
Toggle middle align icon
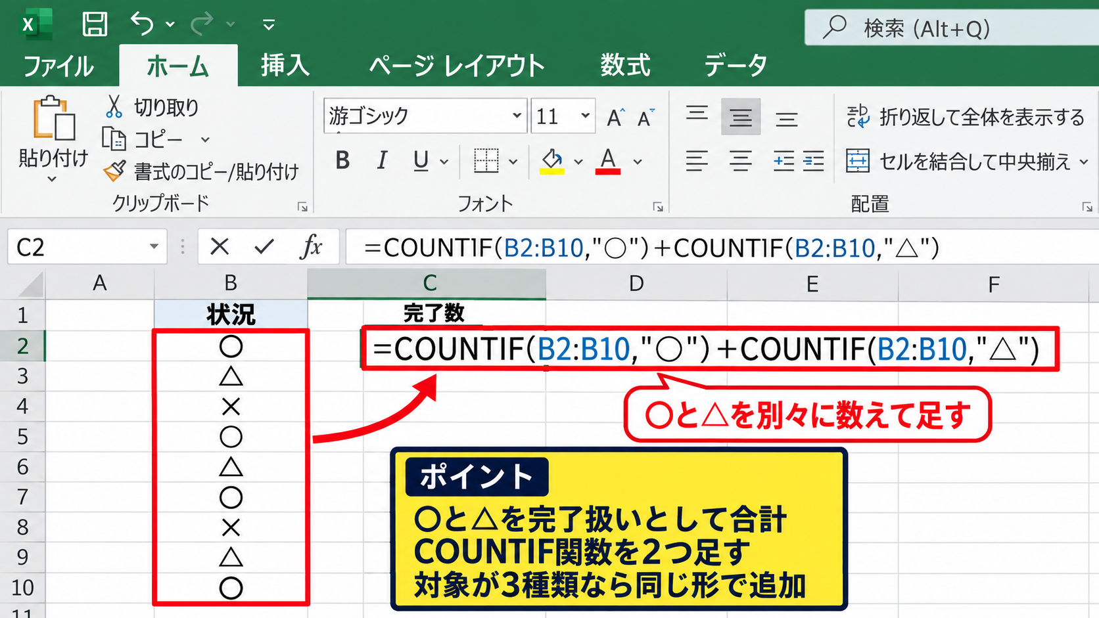tap(741, 117)
